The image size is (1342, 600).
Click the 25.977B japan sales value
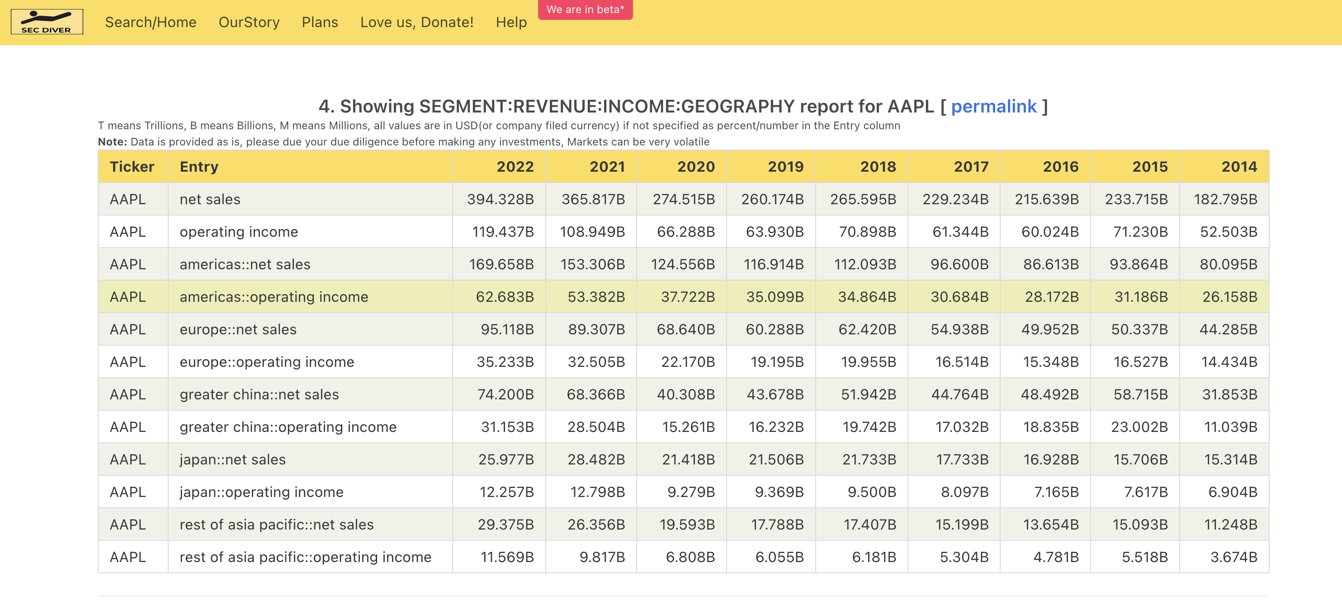click(506, 459)
